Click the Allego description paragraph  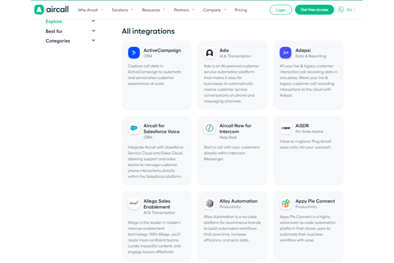(154, 237)
